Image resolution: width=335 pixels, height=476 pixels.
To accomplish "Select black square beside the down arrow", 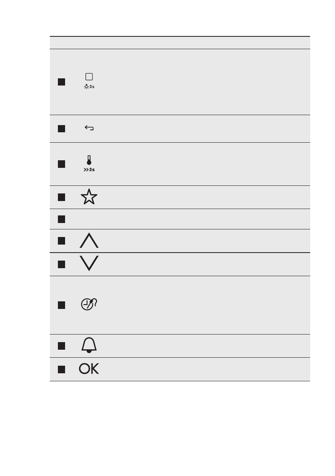I will pyautogui.click(x=61, y=264).
